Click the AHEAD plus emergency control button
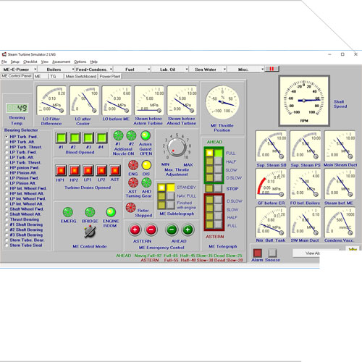This screenshot has height=362, width=362. coord(188,230)
